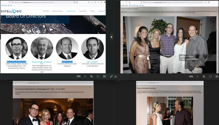Open the Getting Started bookmark in Getty browser
Viewport: 219px width, 125px height.
(124, 5)
